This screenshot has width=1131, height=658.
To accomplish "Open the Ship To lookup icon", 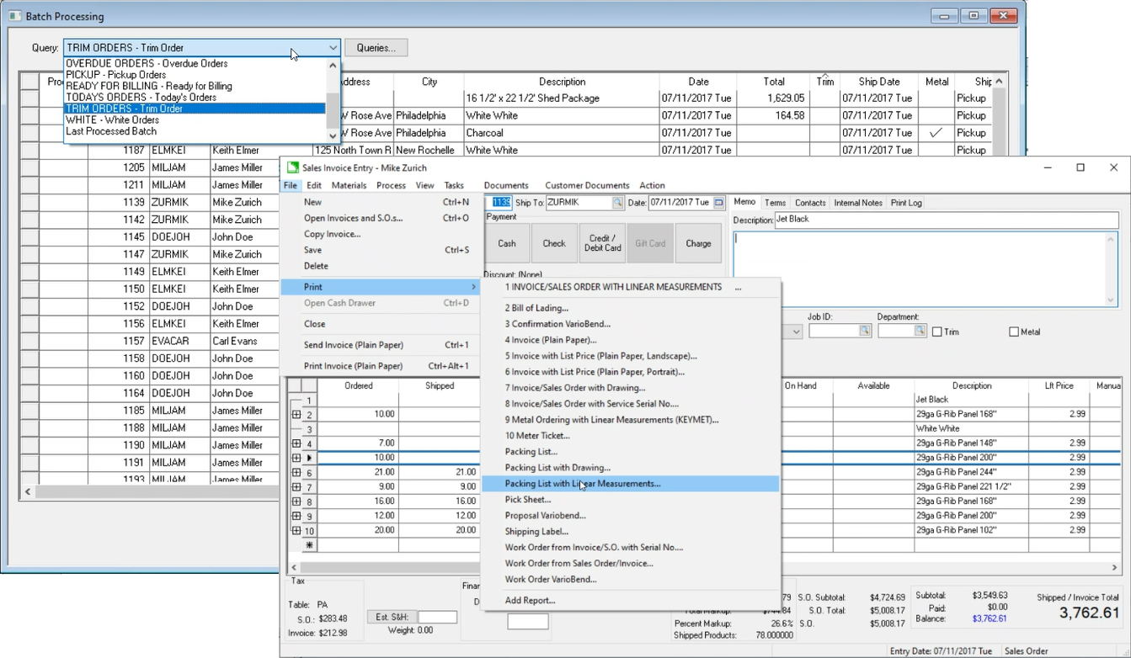I will tap(617, 203).
